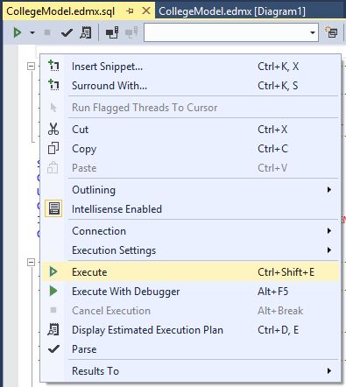
Task: Close the CollegeModel.edmx.sql tab
Action: click(146, 11)
